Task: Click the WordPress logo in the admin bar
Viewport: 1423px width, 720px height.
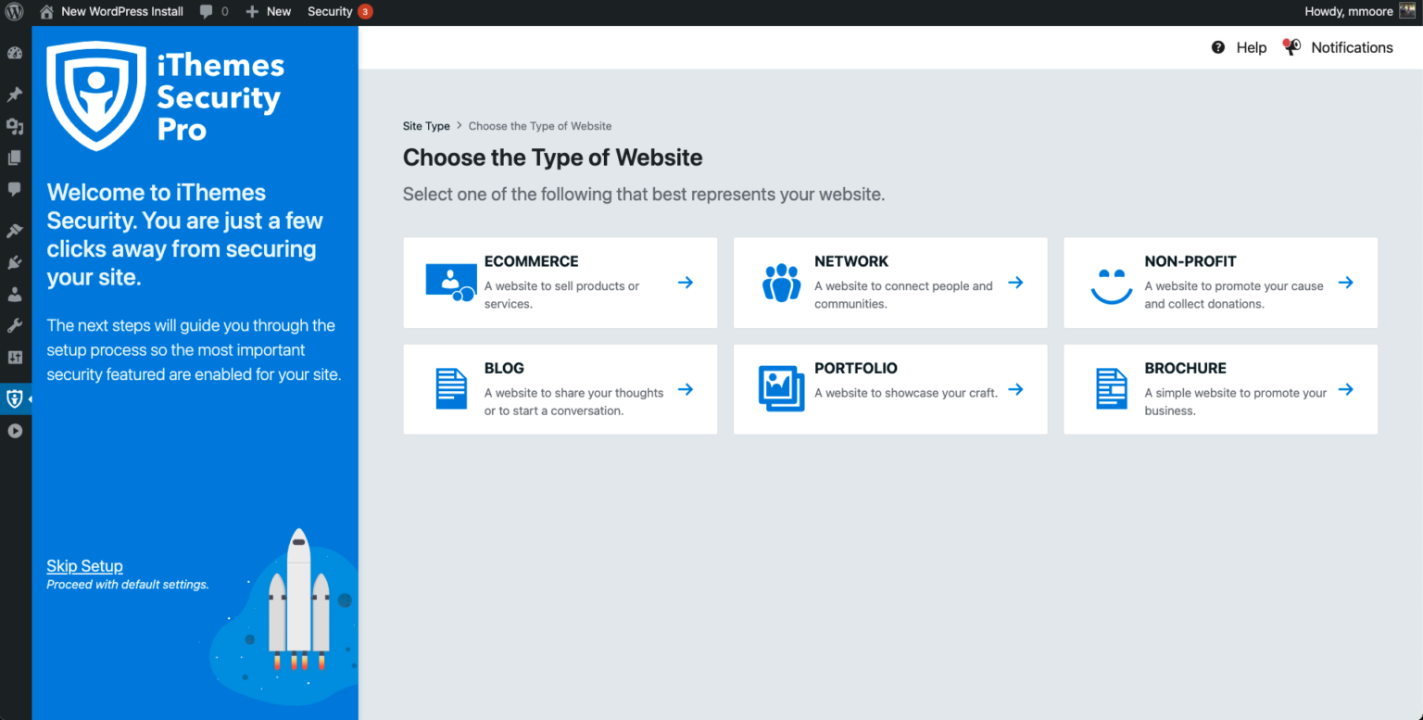Action: pos(14,11)
